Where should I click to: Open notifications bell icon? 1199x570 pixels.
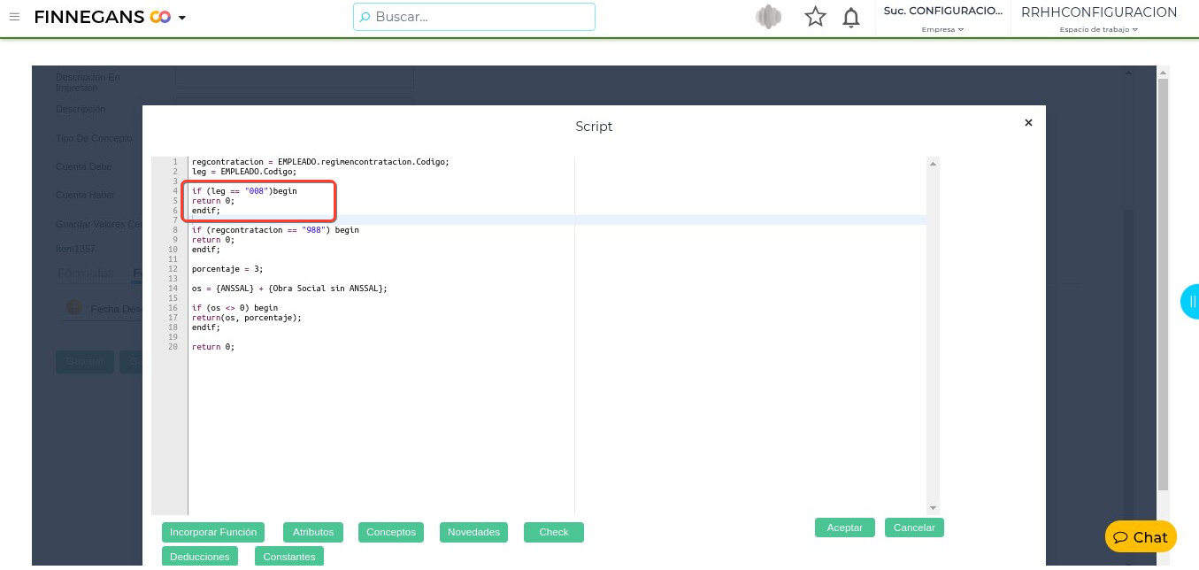point(850,17)
